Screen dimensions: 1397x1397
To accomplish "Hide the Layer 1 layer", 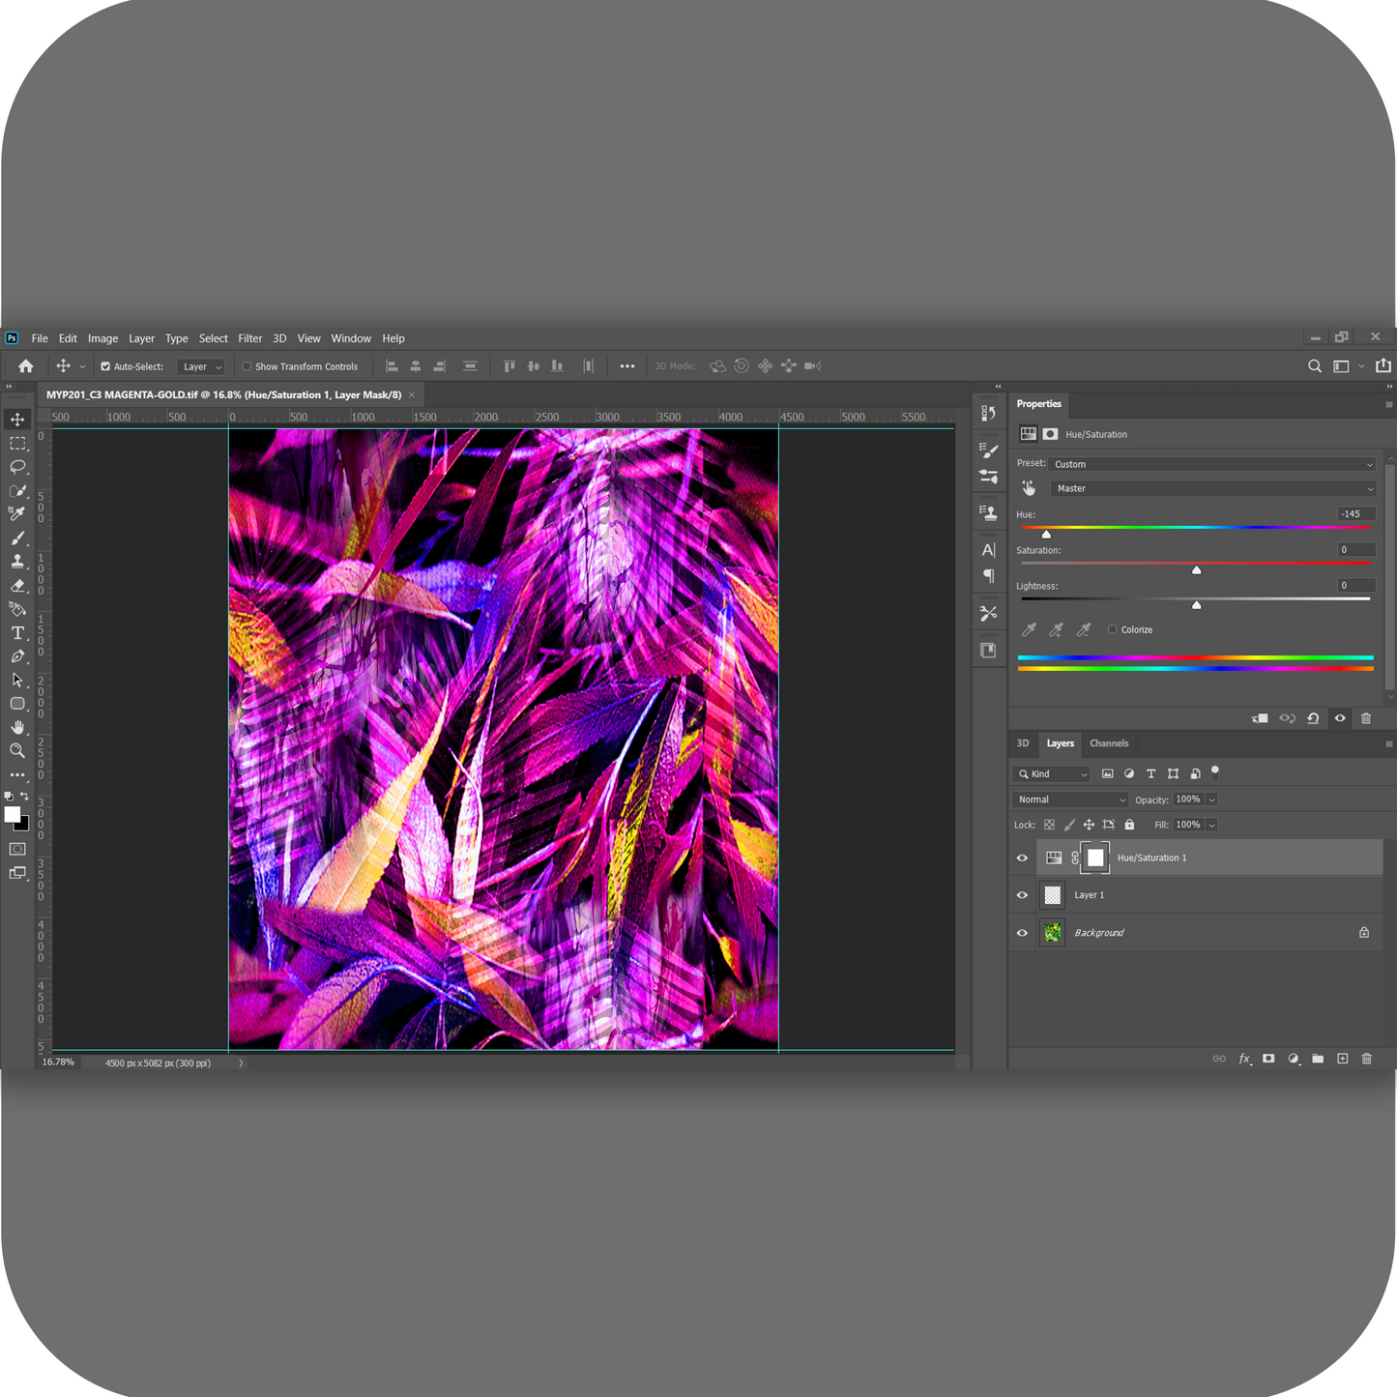I will click(x=1022, y=895).
